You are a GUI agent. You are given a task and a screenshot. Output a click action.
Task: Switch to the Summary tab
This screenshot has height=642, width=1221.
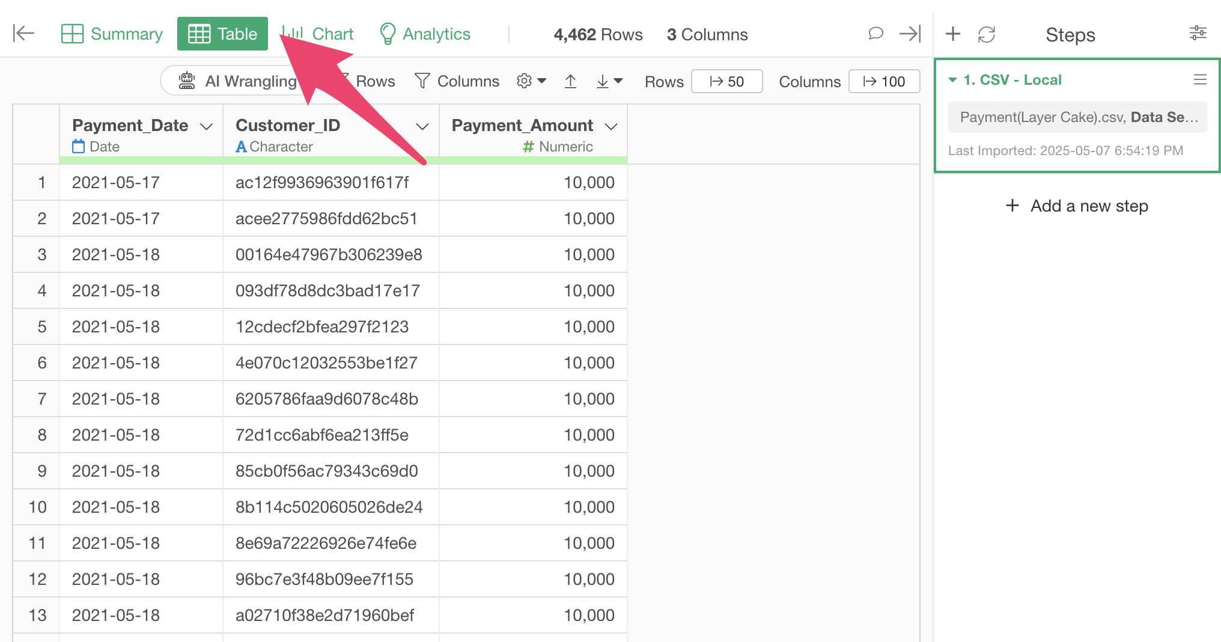112,34
